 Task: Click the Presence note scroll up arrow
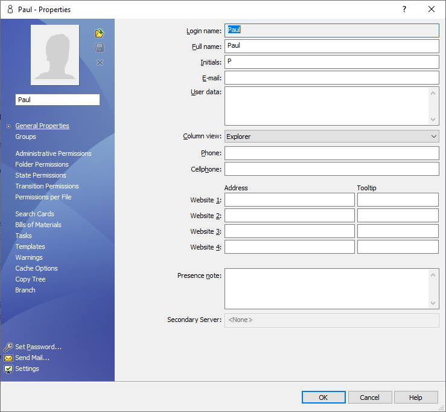click(x=433, y=275)
